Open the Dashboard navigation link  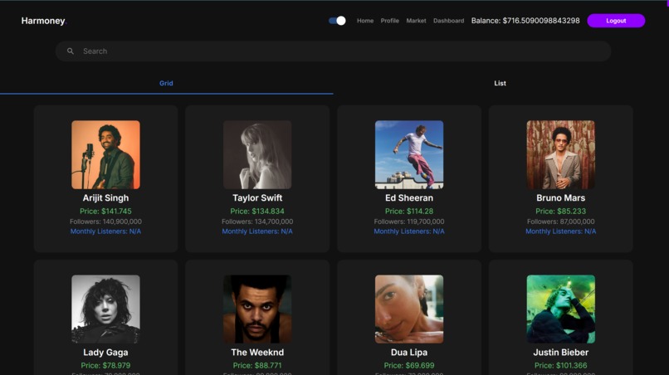click(x=448, y=21)
